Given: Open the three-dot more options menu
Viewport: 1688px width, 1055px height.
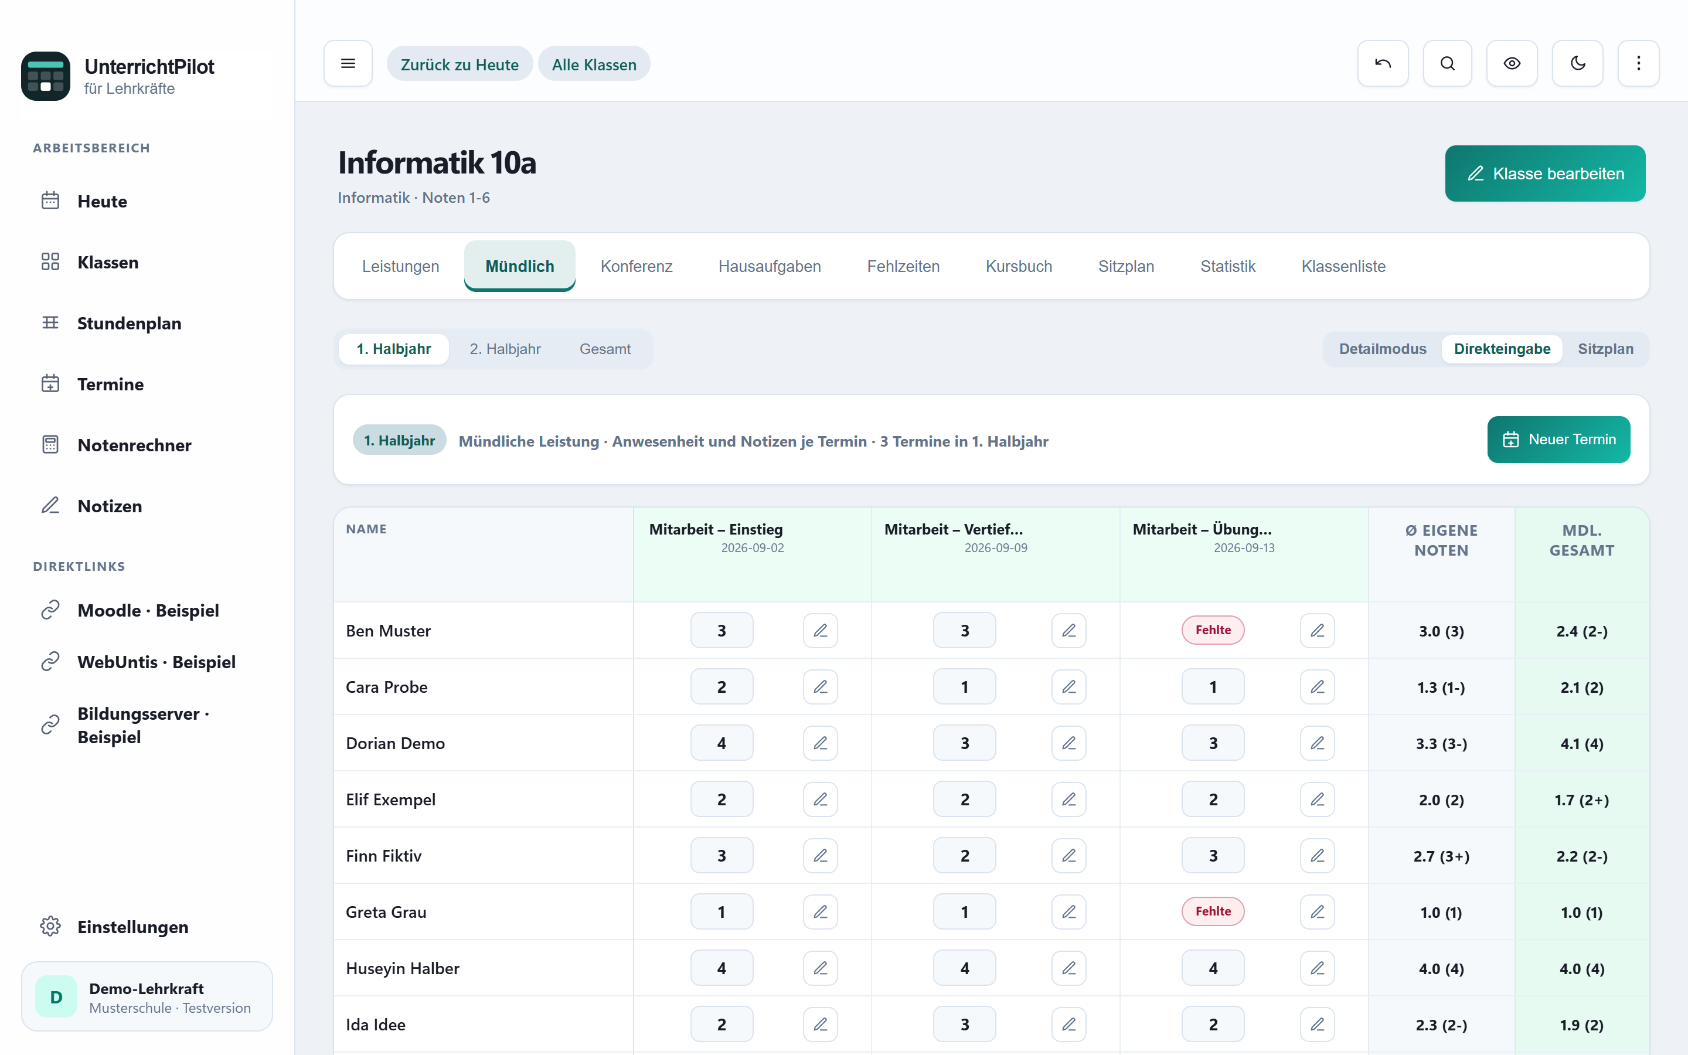Looking at the screenshot, I should coord(1639,63).
